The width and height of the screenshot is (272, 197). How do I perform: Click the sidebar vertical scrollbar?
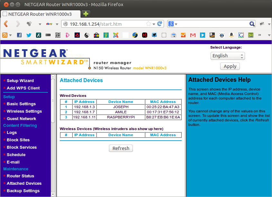pyautogui.click(x=53, y=101)
